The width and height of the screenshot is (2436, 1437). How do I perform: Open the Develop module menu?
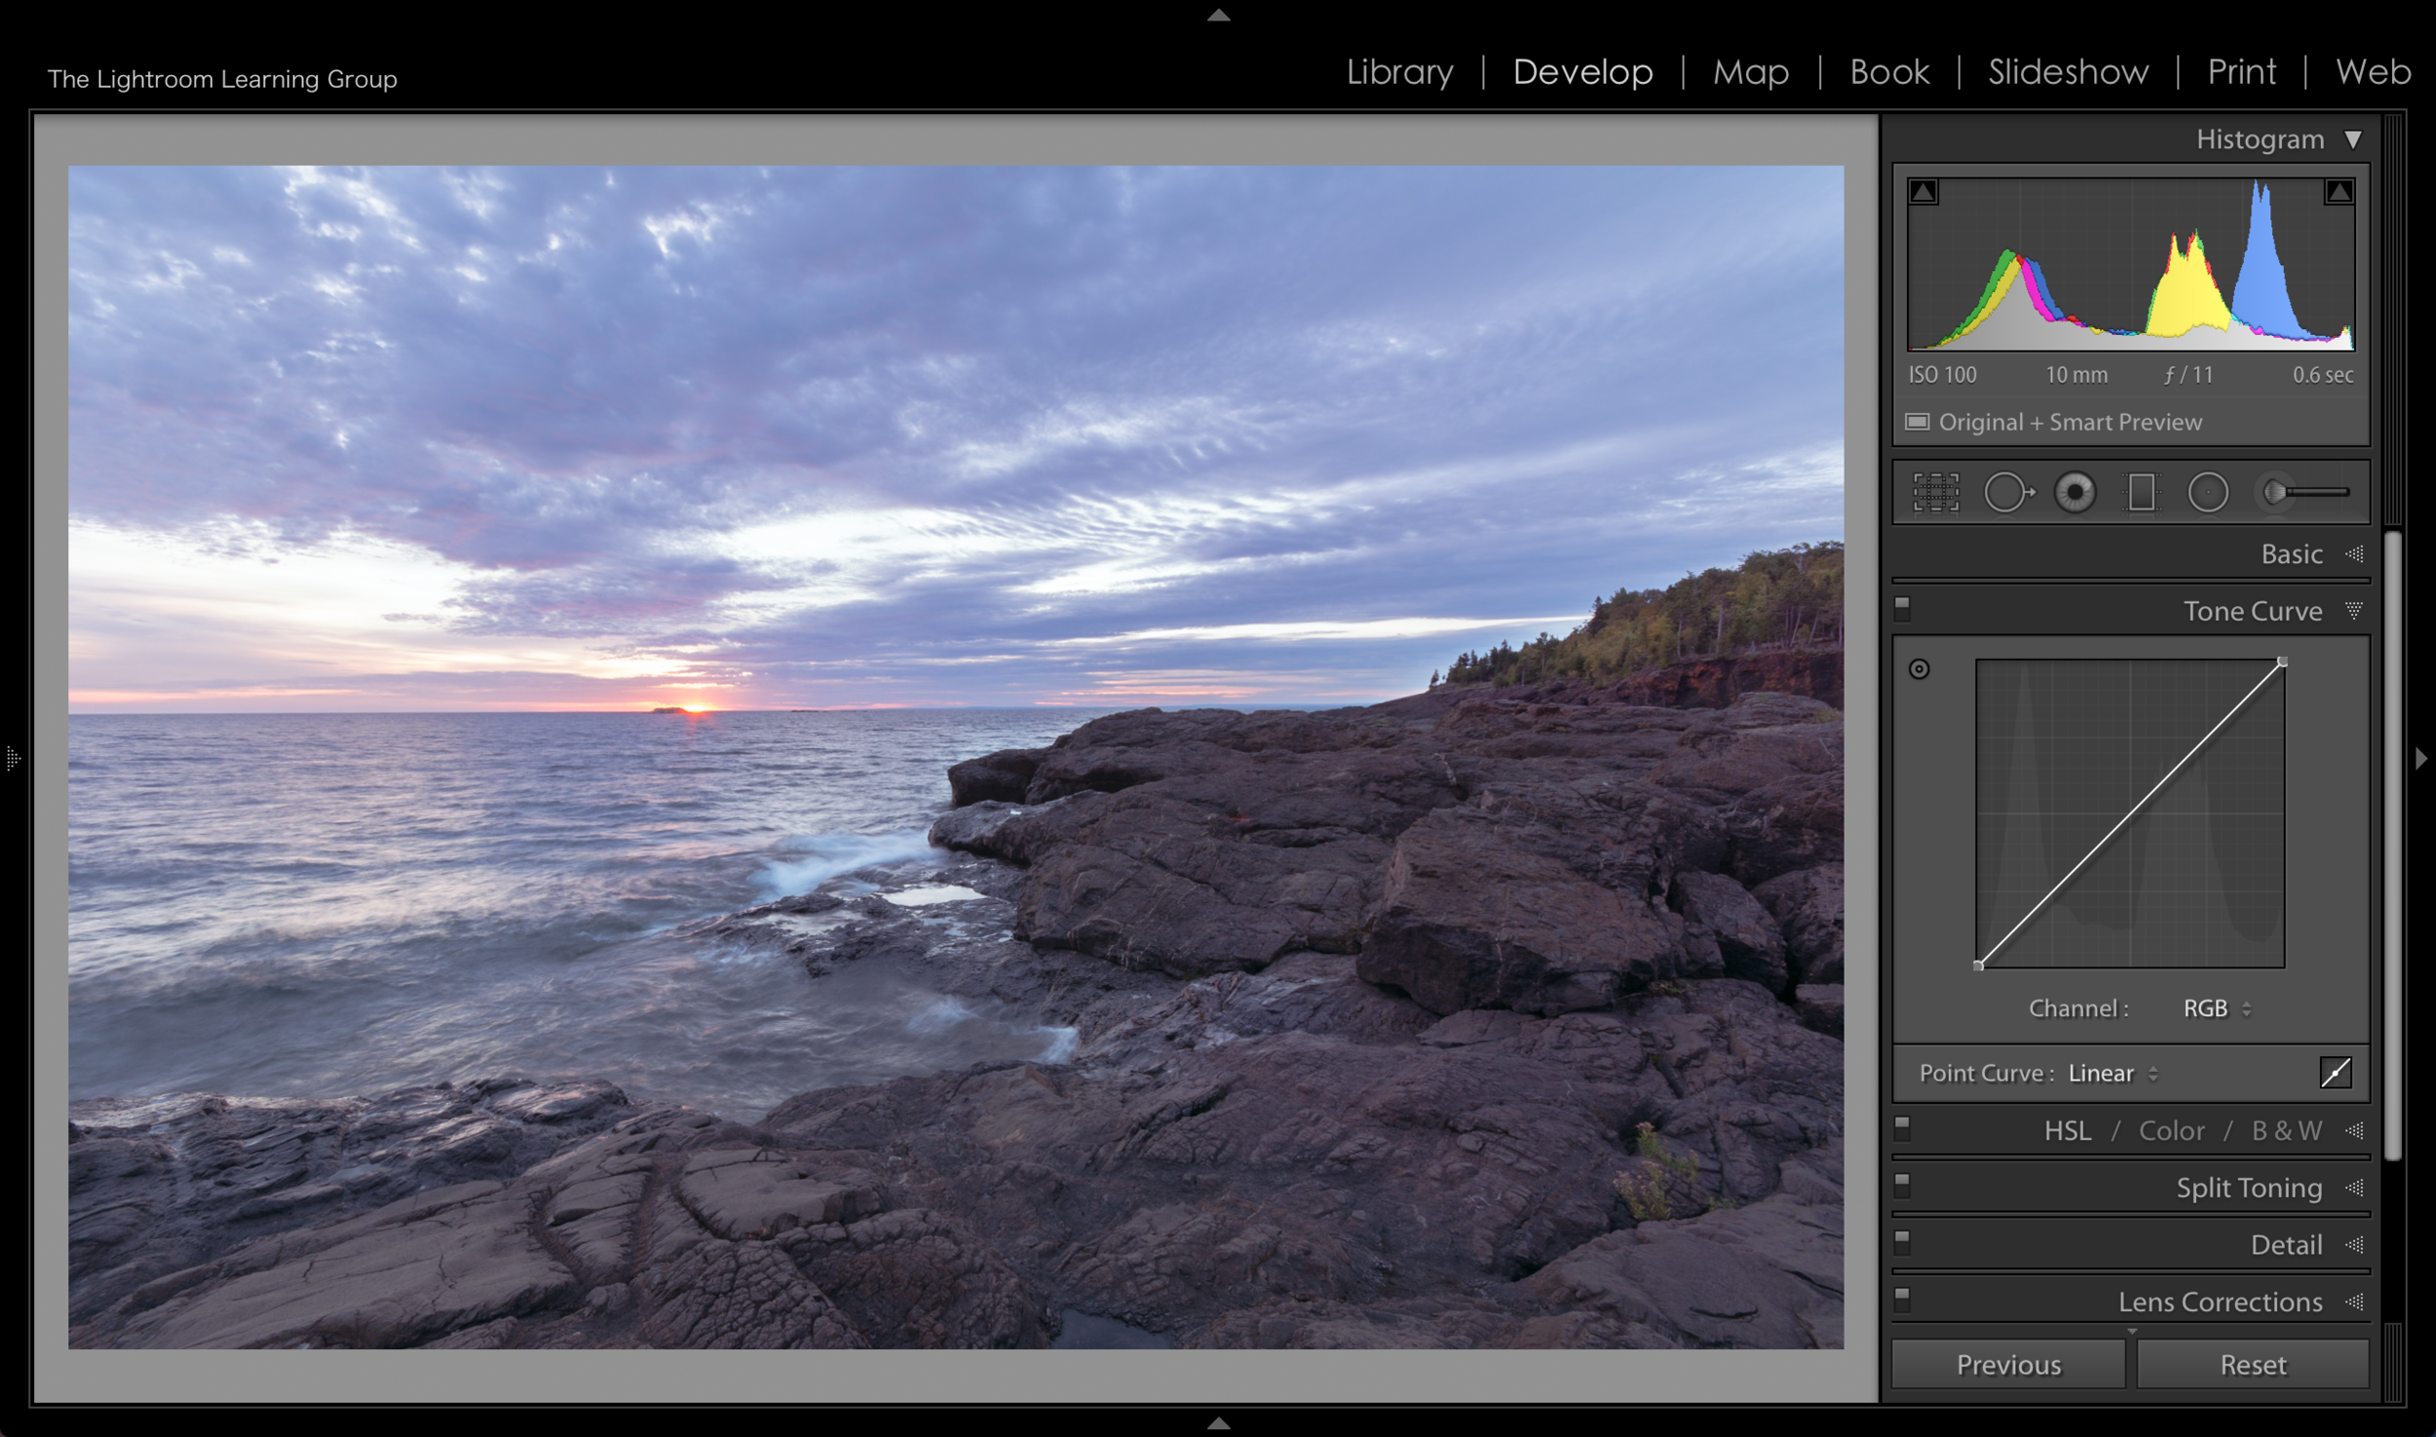(1582, 72)
